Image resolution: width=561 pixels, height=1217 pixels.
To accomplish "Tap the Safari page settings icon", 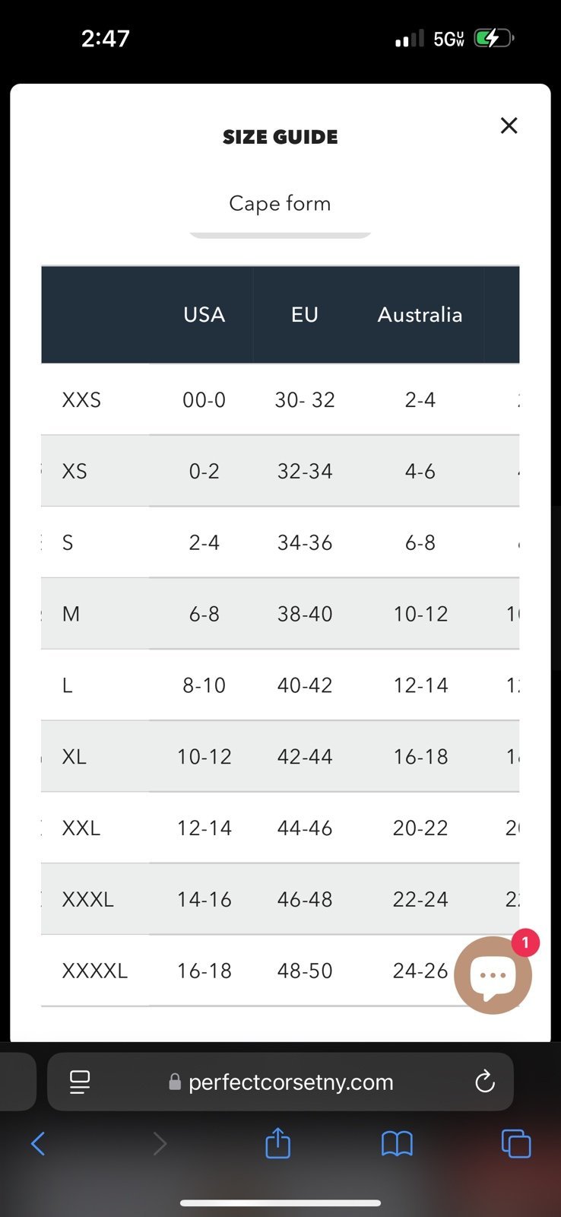I will [80, 1082].
